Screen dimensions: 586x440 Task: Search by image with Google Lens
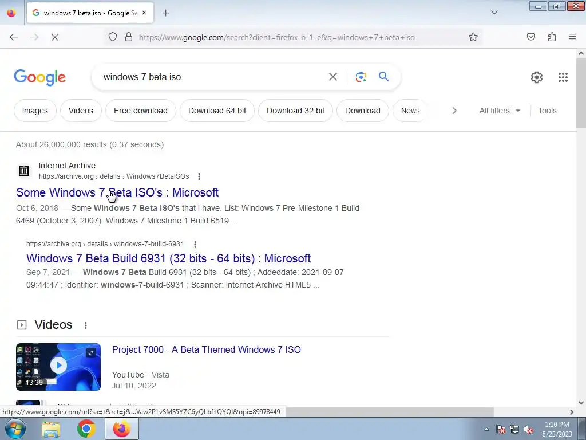[x=361, y=77]
